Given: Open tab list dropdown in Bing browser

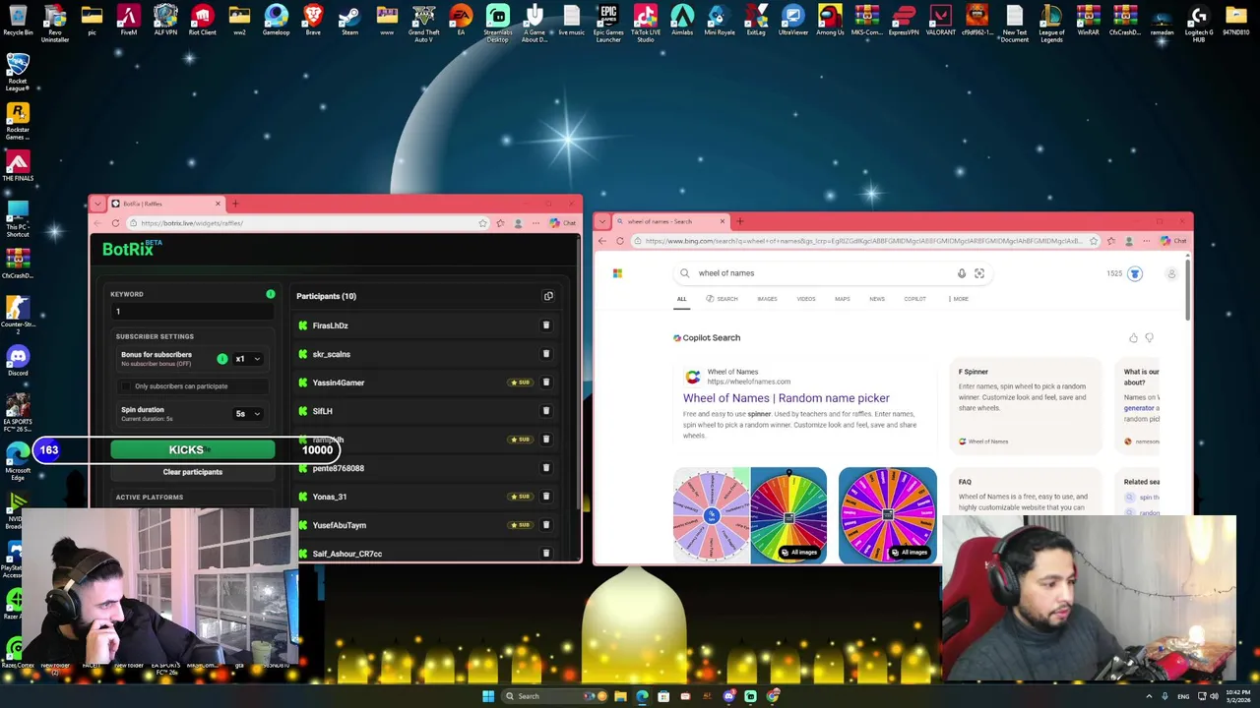Looking at the screenshot, I should point(602,221).
